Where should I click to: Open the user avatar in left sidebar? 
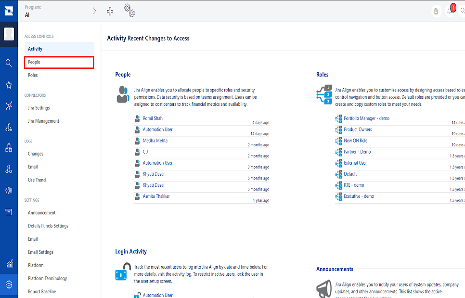(9, 34)
